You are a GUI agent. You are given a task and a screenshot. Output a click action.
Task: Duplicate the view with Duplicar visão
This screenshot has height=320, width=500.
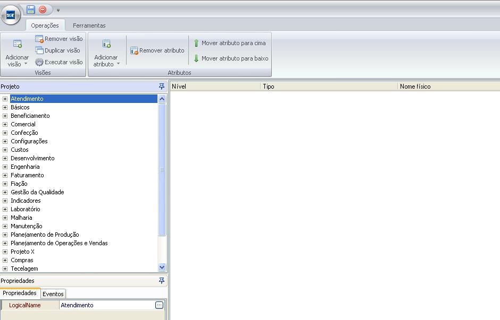pos(57,50)
